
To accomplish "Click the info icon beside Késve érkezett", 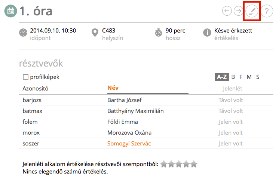I will pos(207,33).
